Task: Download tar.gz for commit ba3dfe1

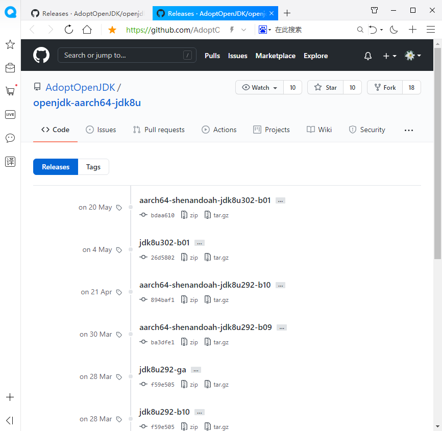Action: pos(216,342)
